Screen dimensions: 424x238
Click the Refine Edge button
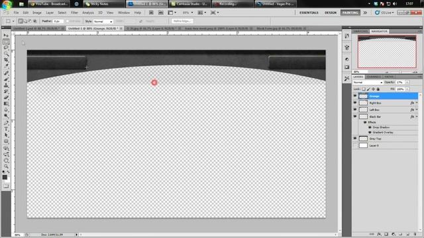(182, 21)
